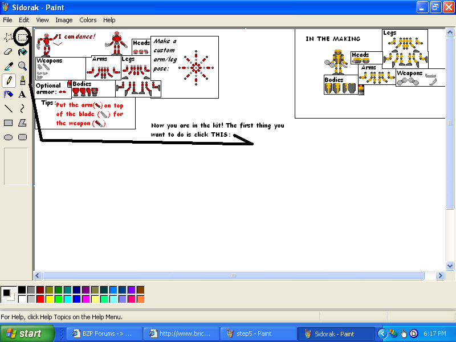Switch to the http://www.bric... taskbar window
The width and height of the screenshot is (456, 342).
(181, 333)
